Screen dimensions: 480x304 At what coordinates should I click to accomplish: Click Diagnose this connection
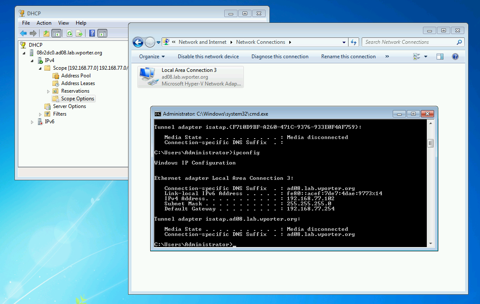click(x=280, y=57)
